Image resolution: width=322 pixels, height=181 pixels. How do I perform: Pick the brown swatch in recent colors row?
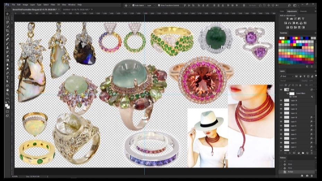pyautogui.click(x=286, y=38)
